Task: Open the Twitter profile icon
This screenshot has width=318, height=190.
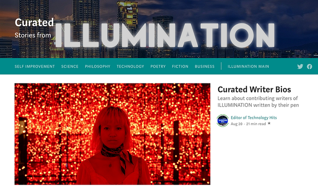Action: (300, 67)
